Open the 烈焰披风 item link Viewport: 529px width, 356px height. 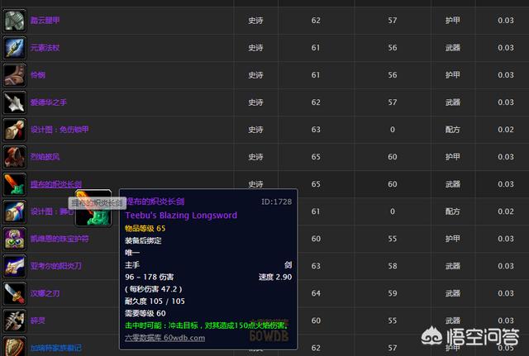(45, 157)
